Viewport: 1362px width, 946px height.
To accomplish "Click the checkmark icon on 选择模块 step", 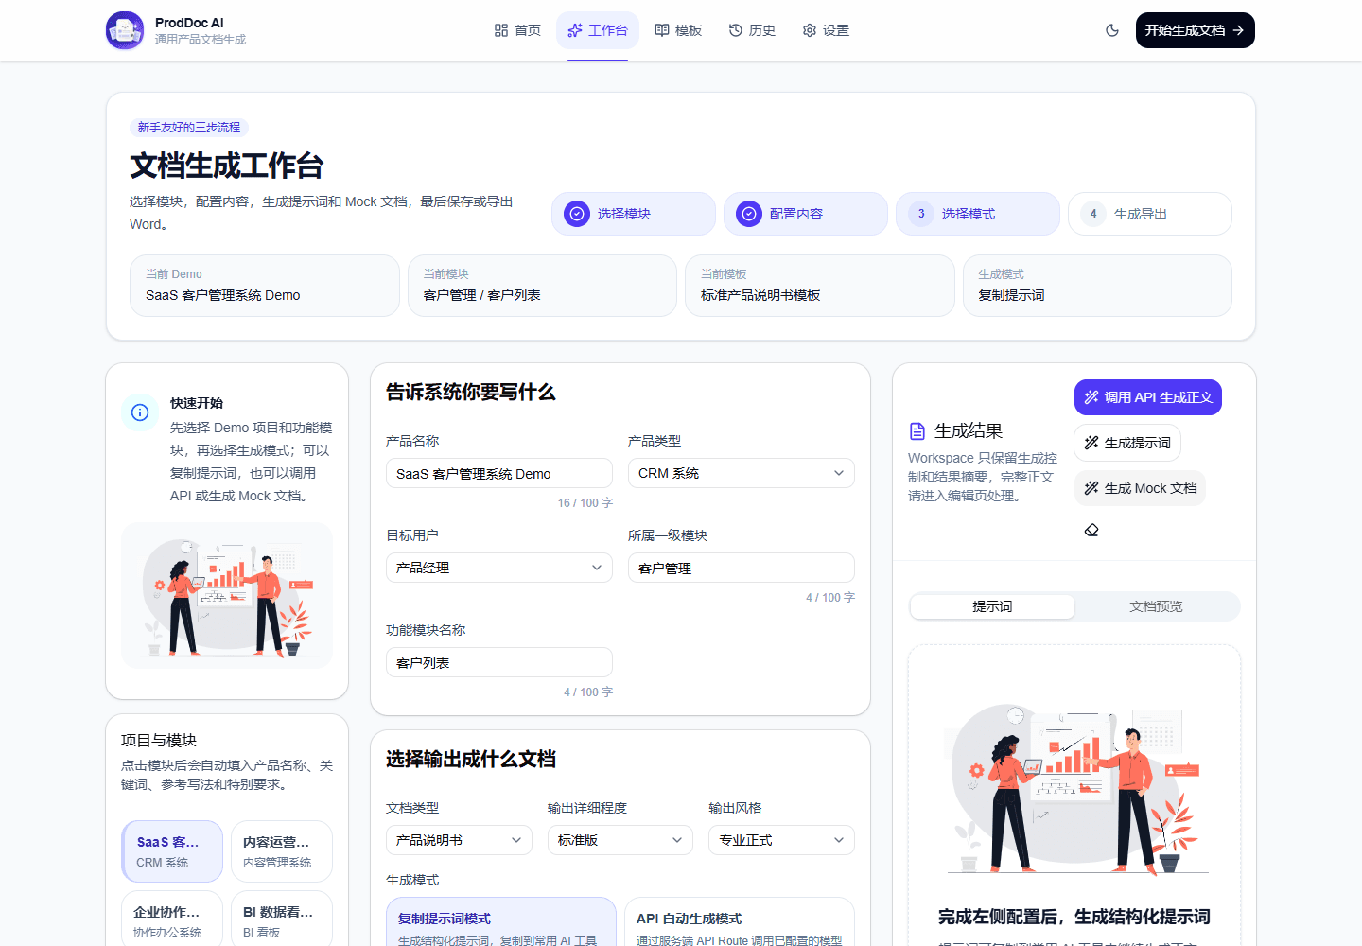I will click(577, 214).
